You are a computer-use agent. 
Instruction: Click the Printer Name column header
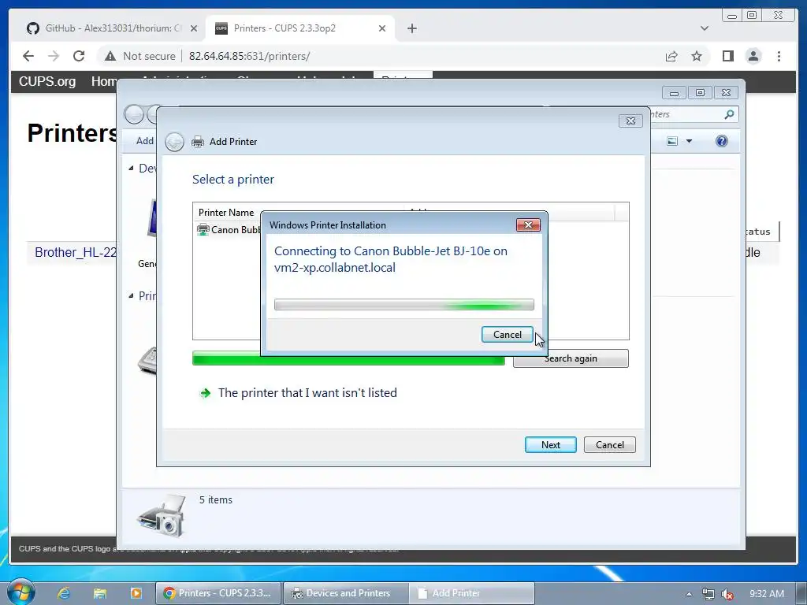[x=226, y=213]
